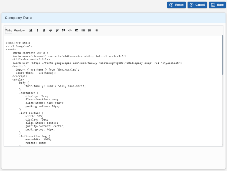Click the Cancel button
Screen dimensions: 227x171
point(197,5)
